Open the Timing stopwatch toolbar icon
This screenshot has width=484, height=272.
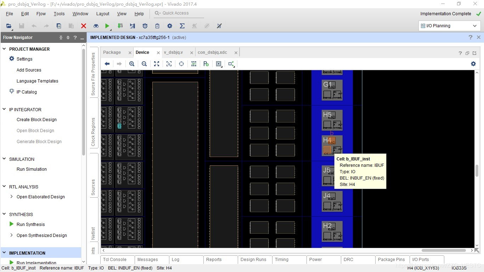click(x=145, y=26)
